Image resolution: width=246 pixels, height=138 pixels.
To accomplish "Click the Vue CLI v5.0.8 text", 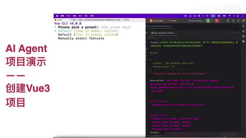I will (68, 23).
